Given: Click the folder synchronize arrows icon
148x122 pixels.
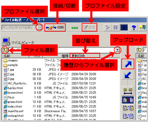Looking at the screenshot, I should (x=128, y=91).
